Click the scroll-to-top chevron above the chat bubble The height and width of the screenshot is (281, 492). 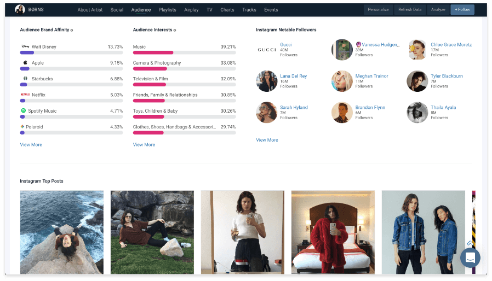pyautogui.click(x=470, y=243)
